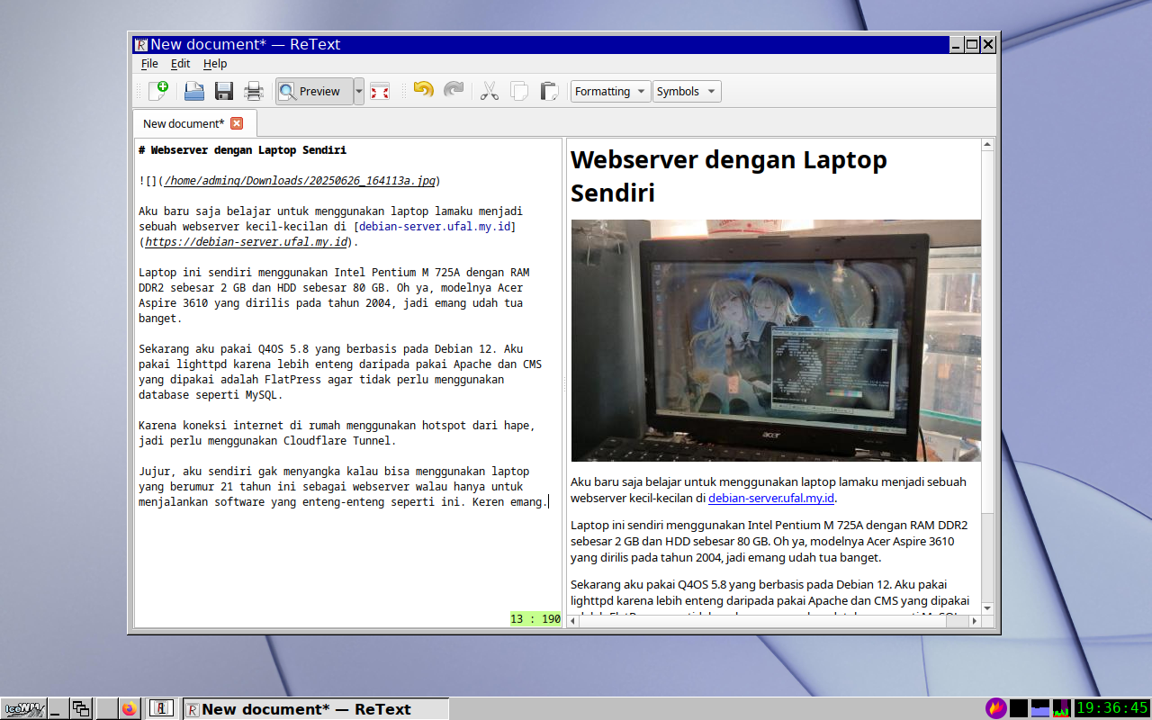This screenshot has width=1152, height=720.
Task: Open the Help menu
Action: (215, 64)
